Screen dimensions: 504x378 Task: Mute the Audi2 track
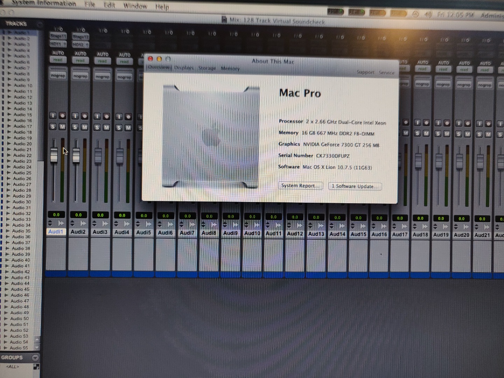tap(84, 127)
